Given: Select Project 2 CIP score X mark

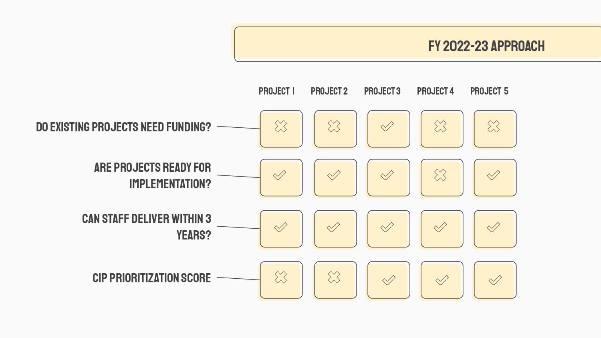Looking at the screenshot, I should point(334,277).
